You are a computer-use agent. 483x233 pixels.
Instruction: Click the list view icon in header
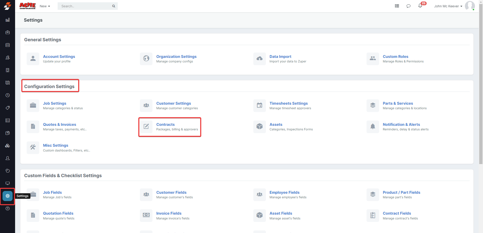pos(397,6)
